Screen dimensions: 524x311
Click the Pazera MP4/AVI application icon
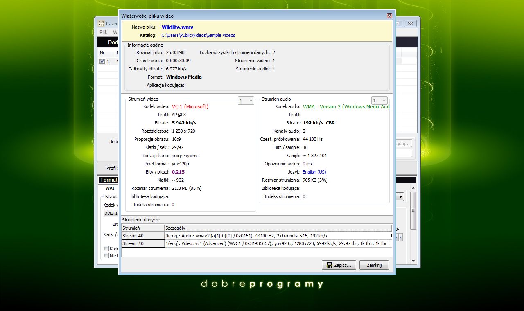pos(101,23)
